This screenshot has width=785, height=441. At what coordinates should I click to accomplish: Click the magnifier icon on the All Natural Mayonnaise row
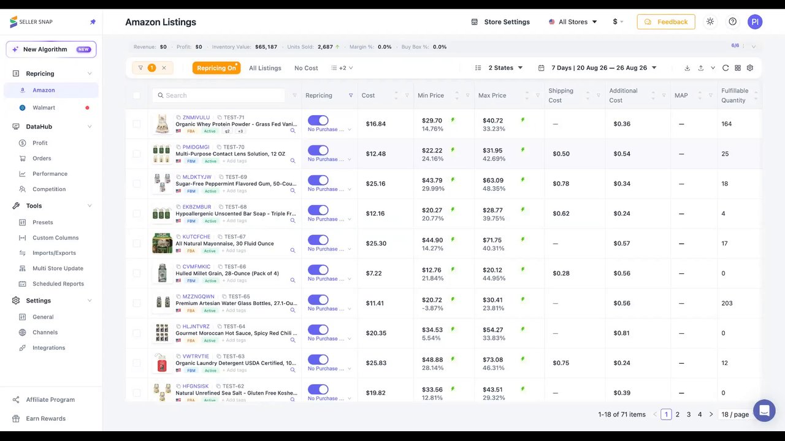coord(293,250)
